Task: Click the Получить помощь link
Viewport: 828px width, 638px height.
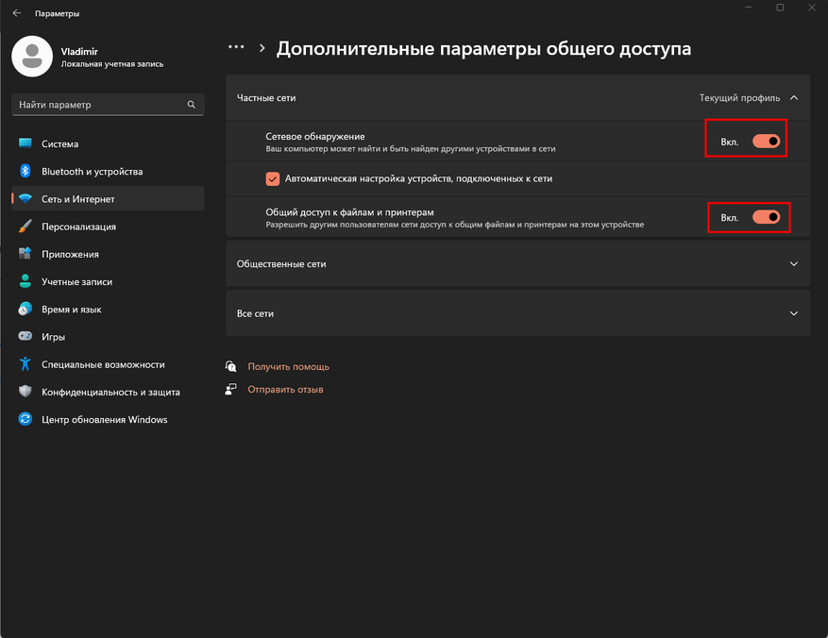Action: pyautogui.click(x=288, y=366)
